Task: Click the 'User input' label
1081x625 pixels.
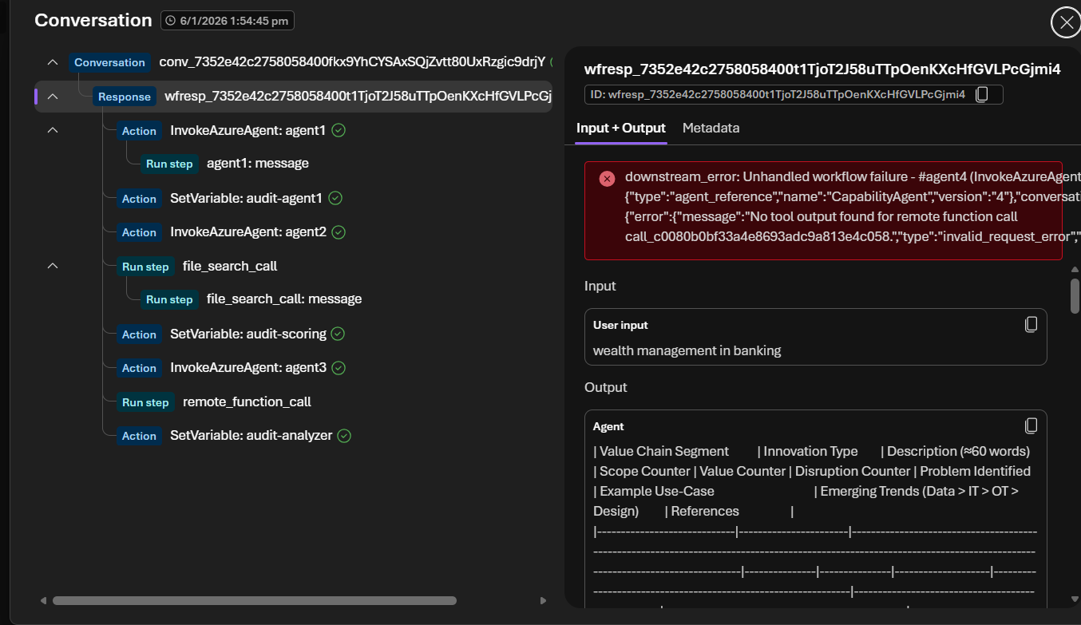Action: (x=620, y=325)
